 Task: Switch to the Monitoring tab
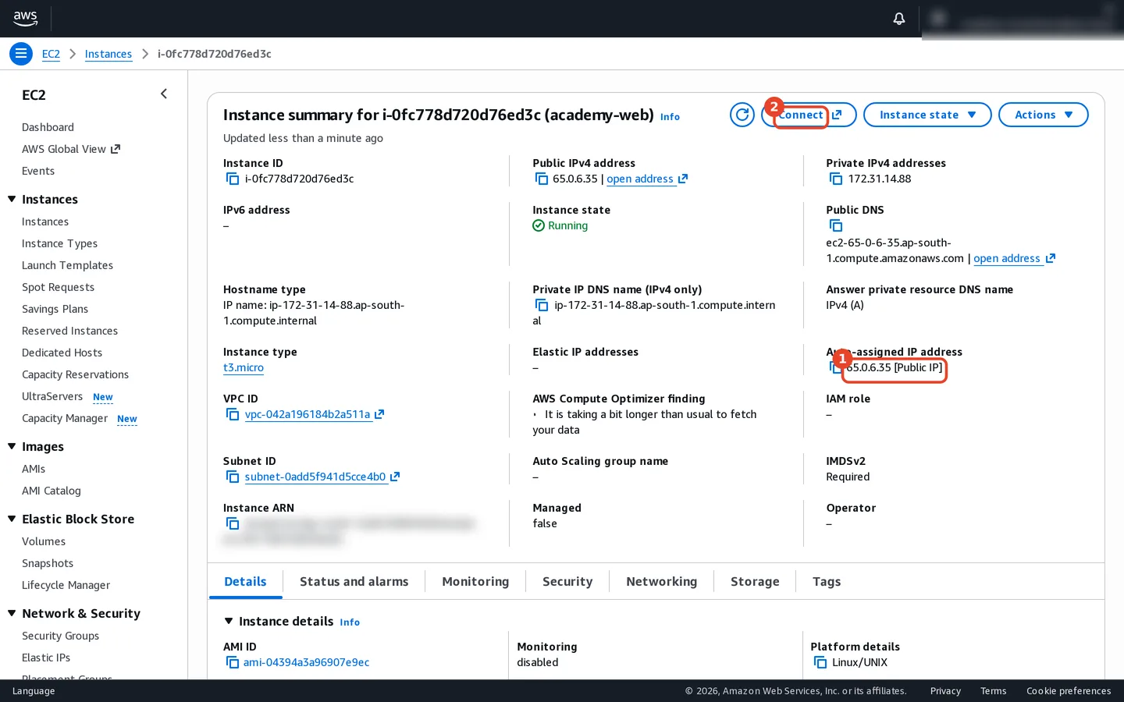[475, 581]
